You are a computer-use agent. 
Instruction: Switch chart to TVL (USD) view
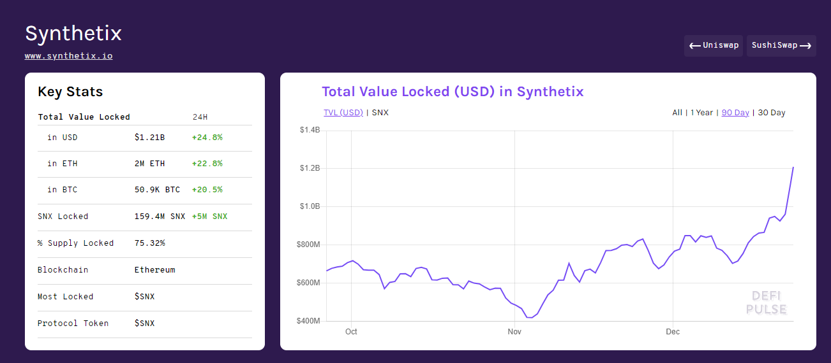coord(343,113)
